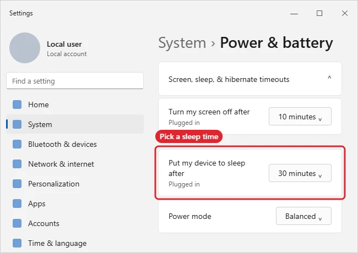Click the Local account subtitle text
Viewport: 358px width, 253px height.
coord(67,54)
